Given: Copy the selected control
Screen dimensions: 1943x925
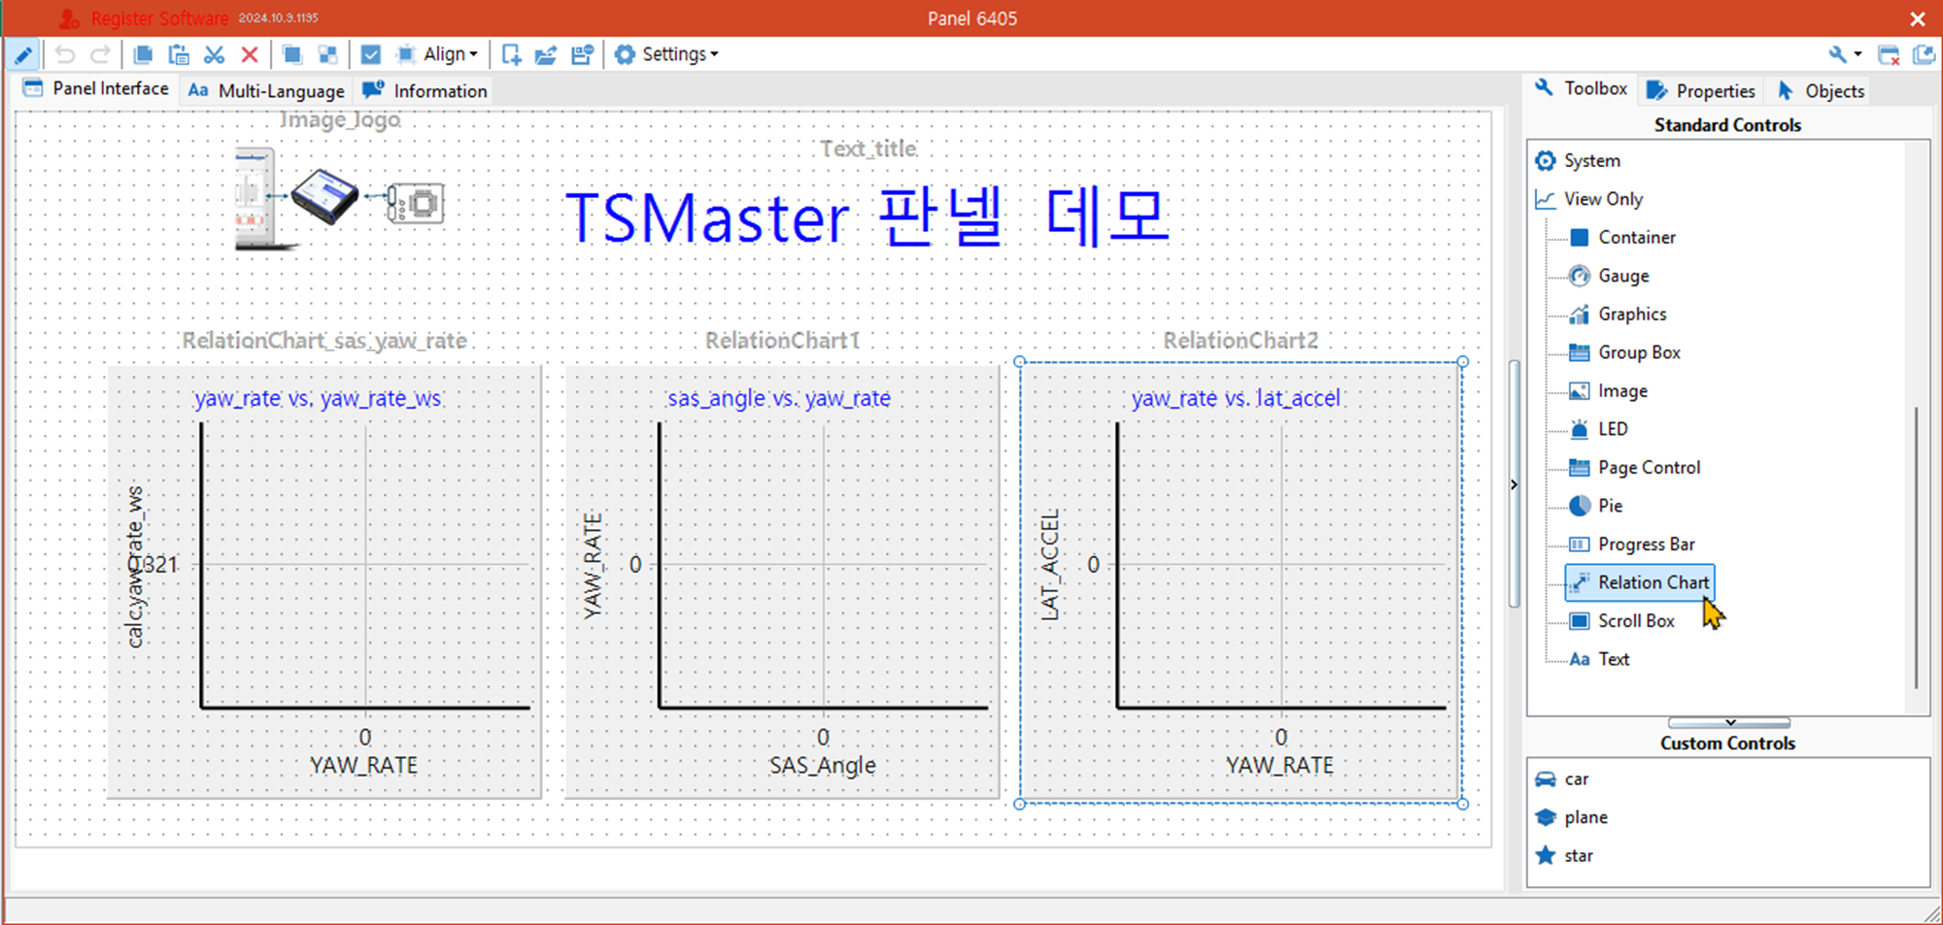Looking at the screenshot, I should point(143,54).
